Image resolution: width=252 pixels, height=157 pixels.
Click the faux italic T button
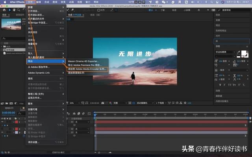(x=224, y=85)
